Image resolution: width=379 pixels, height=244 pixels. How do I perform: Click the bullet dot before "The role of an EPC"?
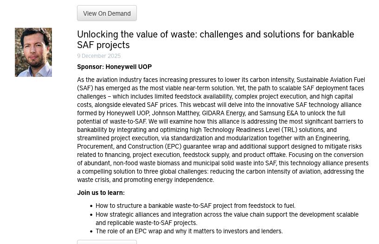91,231
